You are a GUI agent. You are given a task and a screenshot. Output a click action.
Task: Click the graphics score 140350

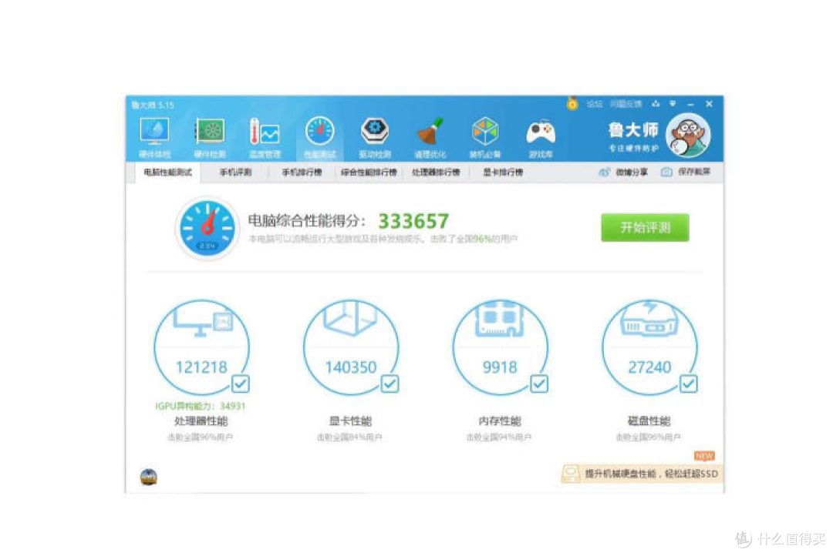click(351, 367)
